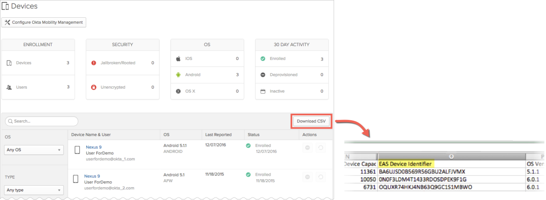Open the Any OS dropdown
Viewport: 546px width, 200px height.
tap(34, 150)
